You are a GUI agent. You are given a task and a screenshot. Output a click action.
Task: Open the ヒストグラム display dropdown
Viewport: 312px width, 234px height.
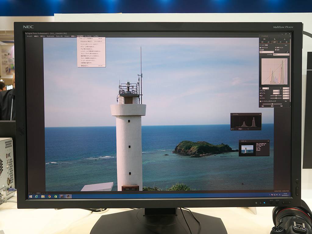pyautogui.click(x=281, y=54)
